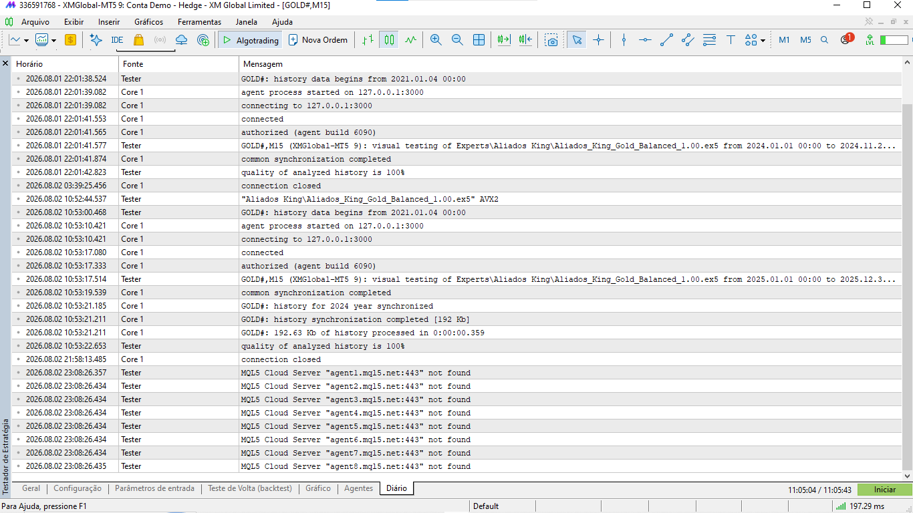Open the chart profiles icon
This screenshot has height=513, width=913.
click(41, 40)
